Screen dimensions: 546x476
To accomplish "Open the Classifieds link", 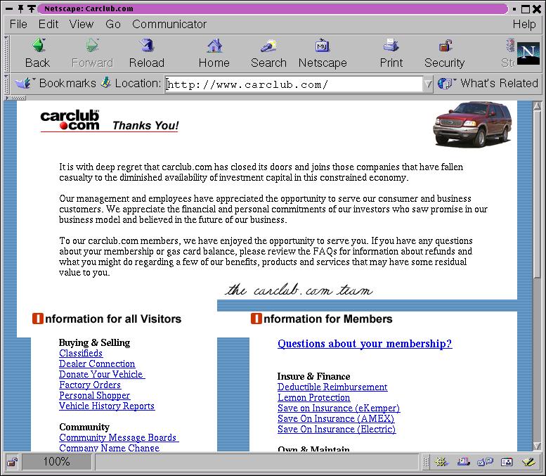I will tap(81, 353).
